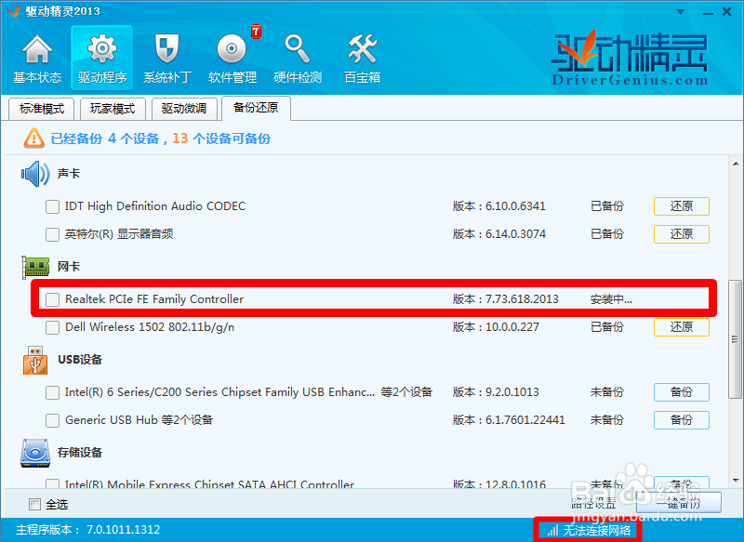Image resolution: width=744 pixels, height=542 pixels.
Task: Click the device list scrollbar thumb
Action: coord(736,339)
